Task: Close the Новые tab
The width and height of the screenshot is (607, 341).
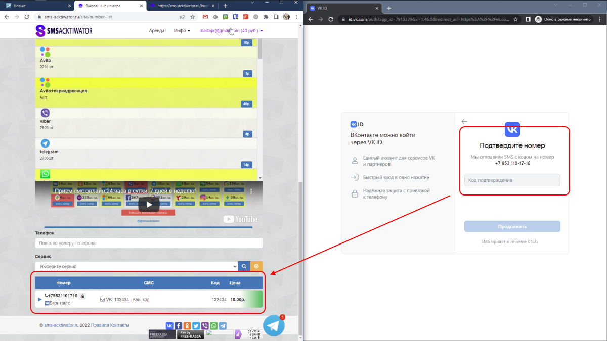Action: pos(69,5)
